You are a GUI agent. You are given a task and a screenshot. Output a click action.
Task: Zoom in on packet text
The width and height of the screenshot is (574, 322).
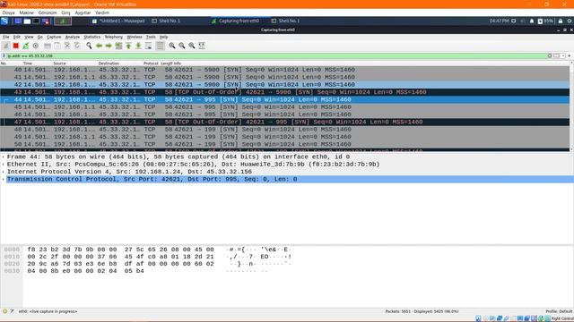coord(172,46)
